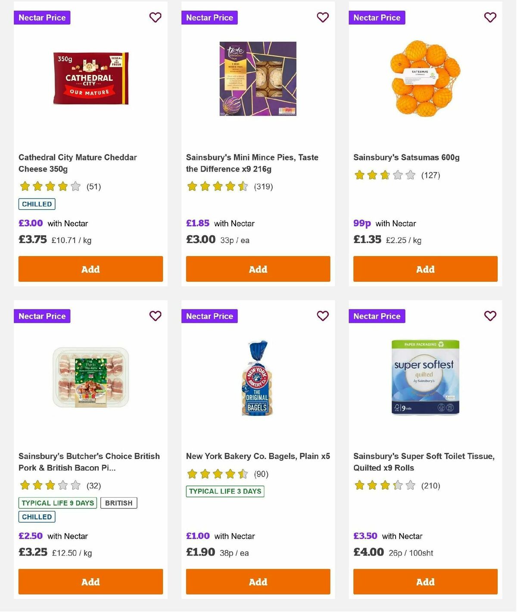
Task: Favourite the Mini Mince Pies
Action: coord(322,17)
